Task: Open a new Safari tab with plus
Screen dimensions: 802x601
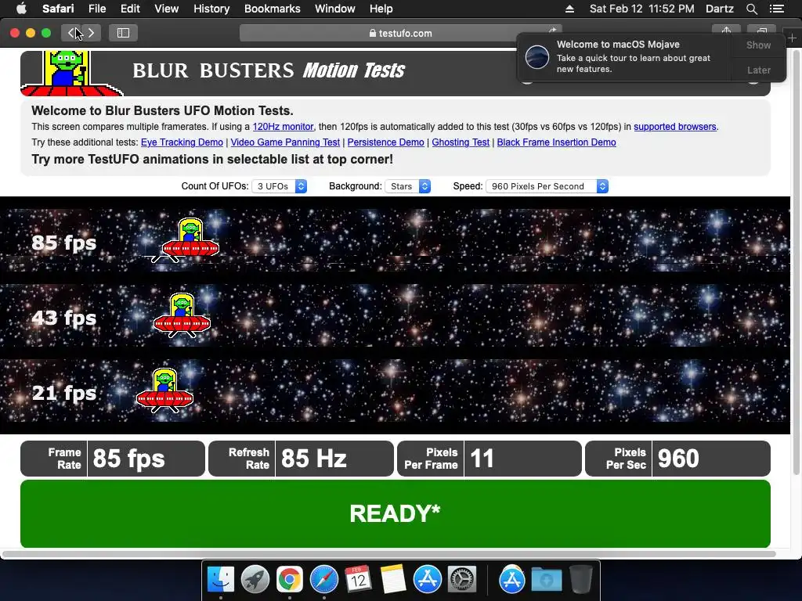Action: 792,38
